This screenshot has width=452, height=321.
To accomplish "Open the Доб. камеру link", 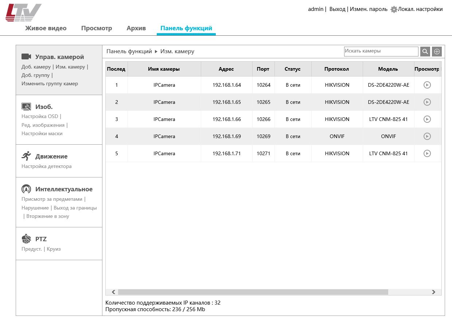I will tap(36, 67).
